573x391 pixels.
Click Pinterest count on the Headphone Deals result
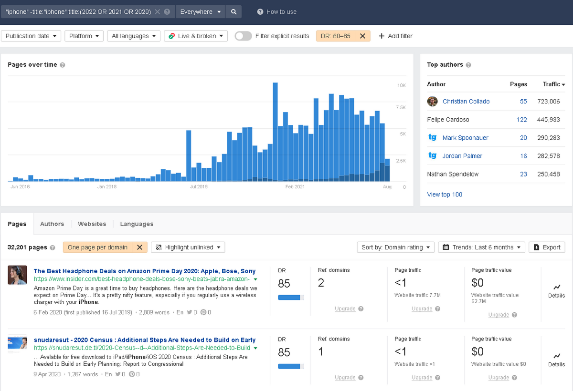pos(206,312)
